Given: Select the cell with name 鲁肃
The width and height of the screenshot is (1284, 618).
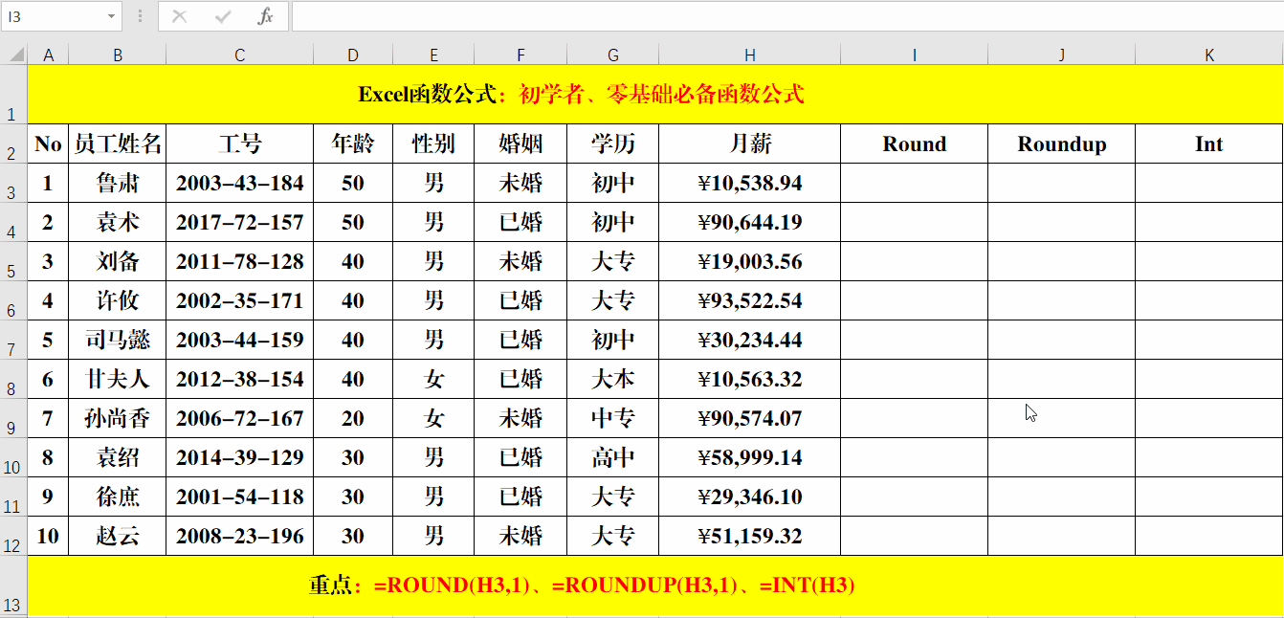Looking at the screenshot, I should click(118, 183).
